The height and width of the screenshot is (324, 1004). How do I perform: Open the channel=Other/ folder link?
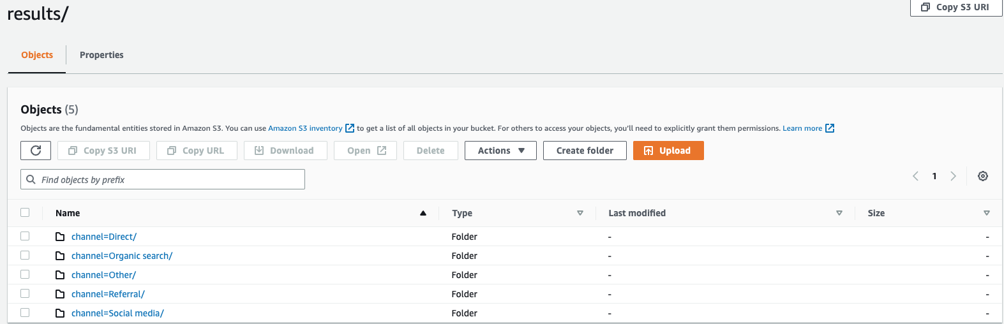pos(103,275)
